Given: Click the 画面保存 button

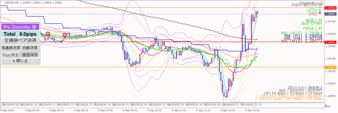Looking at the screenshot, I should (30, 55).
